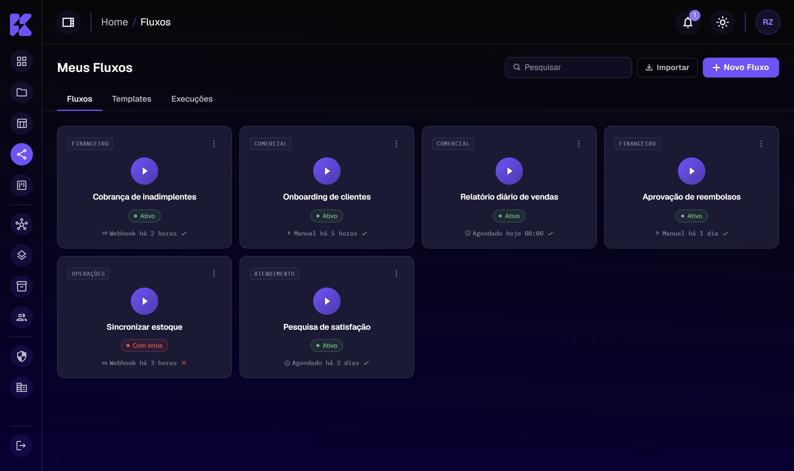Viewport: 794px width, 471px height.
Task: Create a new flow with Novo Fluxo
Action: tap(741, 67)
